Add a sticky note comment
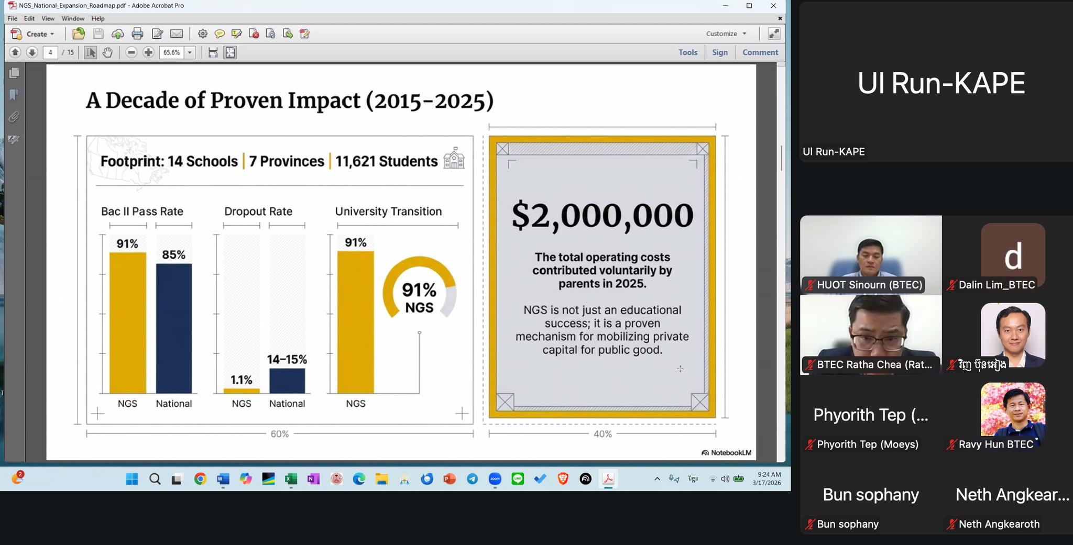Image resolution: width=1073 pixels, height=545 pixels. [x=220, y=34]
